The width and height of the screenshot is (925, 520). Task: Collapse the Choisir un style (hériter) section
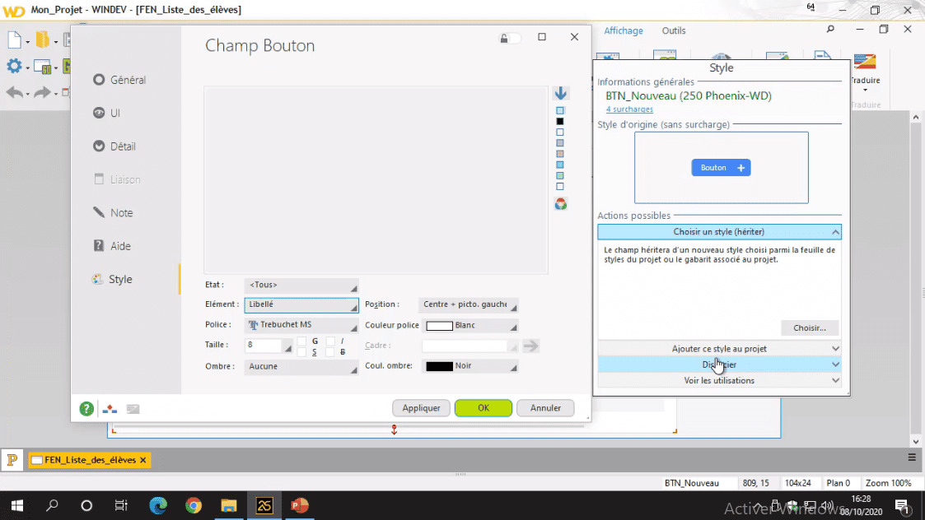point(719,232)
